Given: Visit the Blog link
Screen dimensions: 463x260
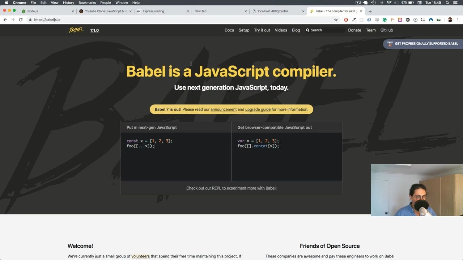Looking at the screenshot, I should [296, 30].
